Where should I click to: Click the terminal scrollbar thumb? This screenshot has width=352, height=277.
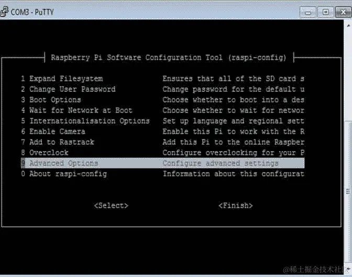(348, 191)
